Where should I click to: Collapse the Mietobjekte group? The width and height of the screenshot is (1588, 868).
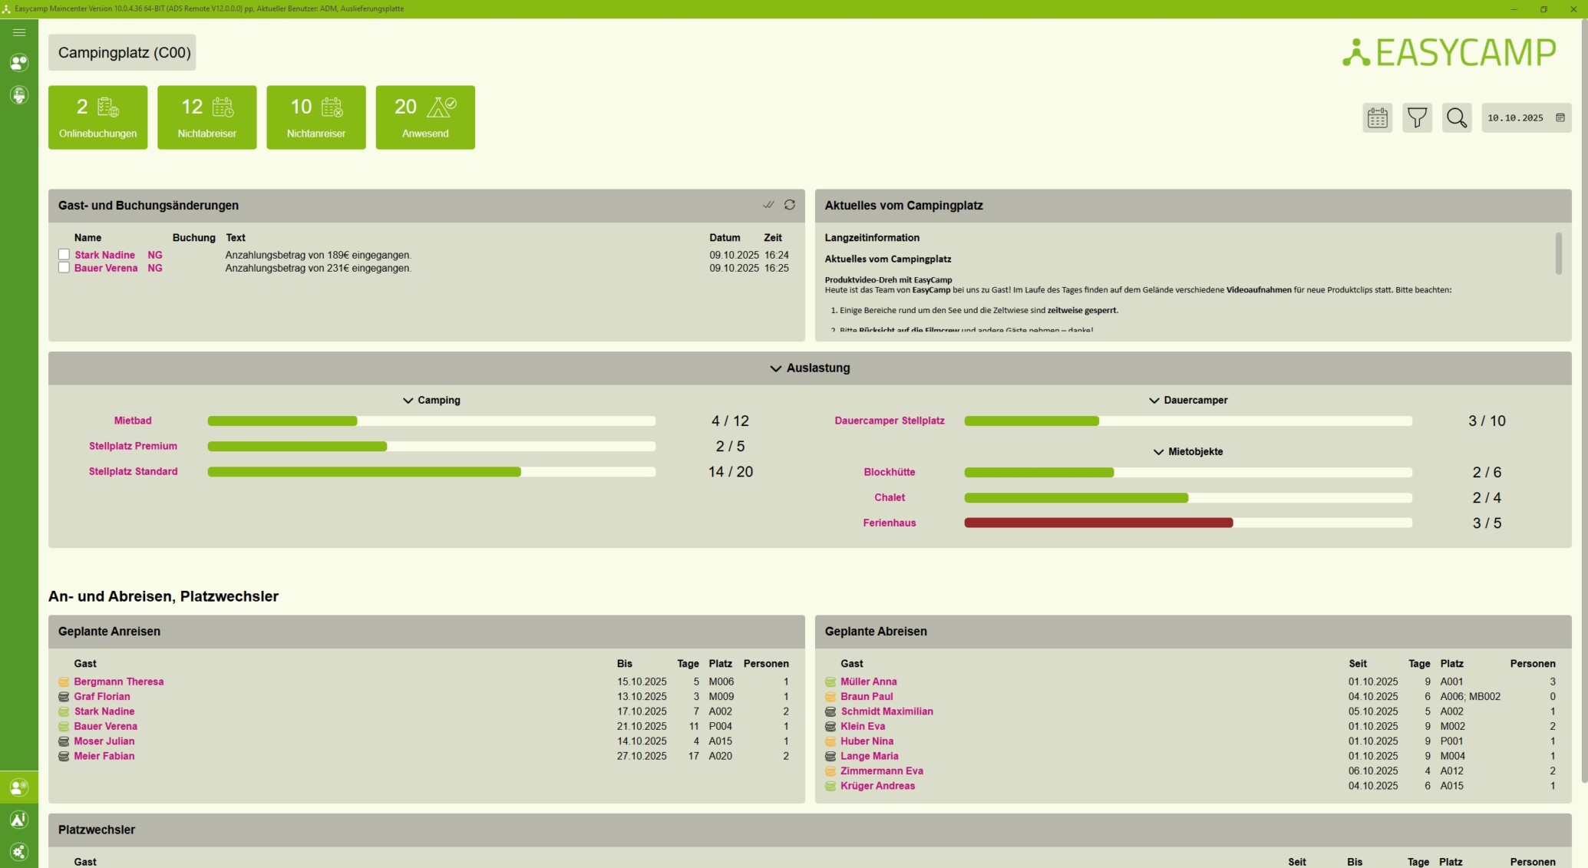coord(1158,452)
